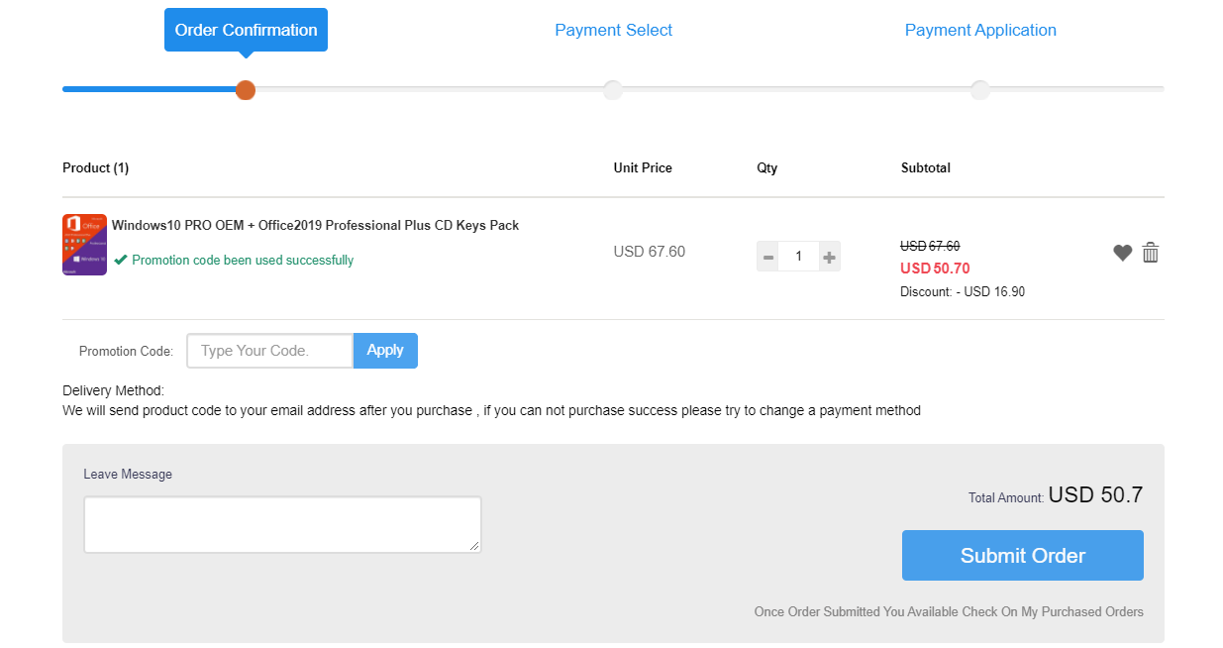Focus the promotion code input field
Viewport: 1223px width, 648px height.
269,351
